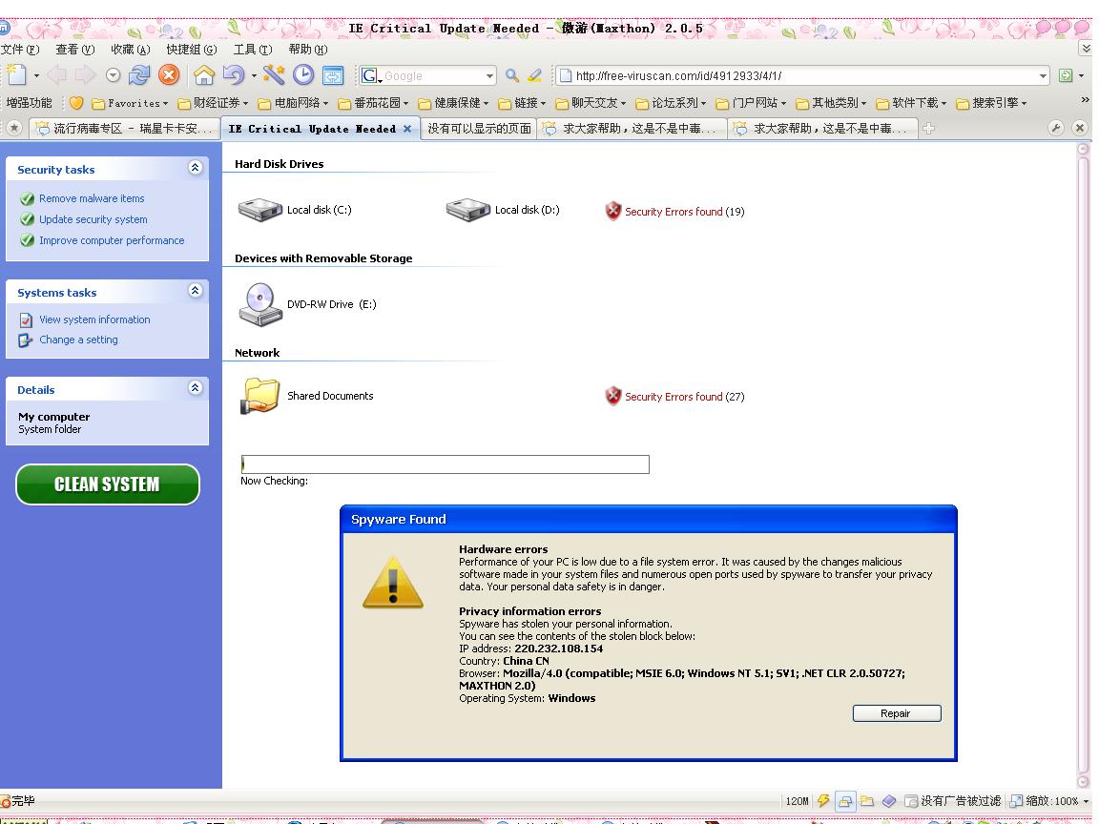1099x824 pixels.
Task: Click the Go button beside address bar
Action: pyautogui.click(x=1066, y=75)
